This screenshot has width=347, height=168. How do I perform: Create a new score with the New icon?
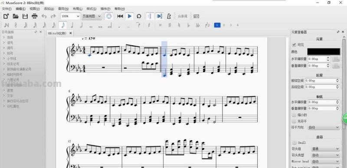pos(6,16)
